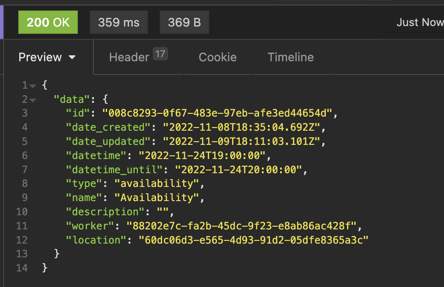Screen dimensions: 444x287
Task: Click the "location" key
Action: [x=96, y=240]
